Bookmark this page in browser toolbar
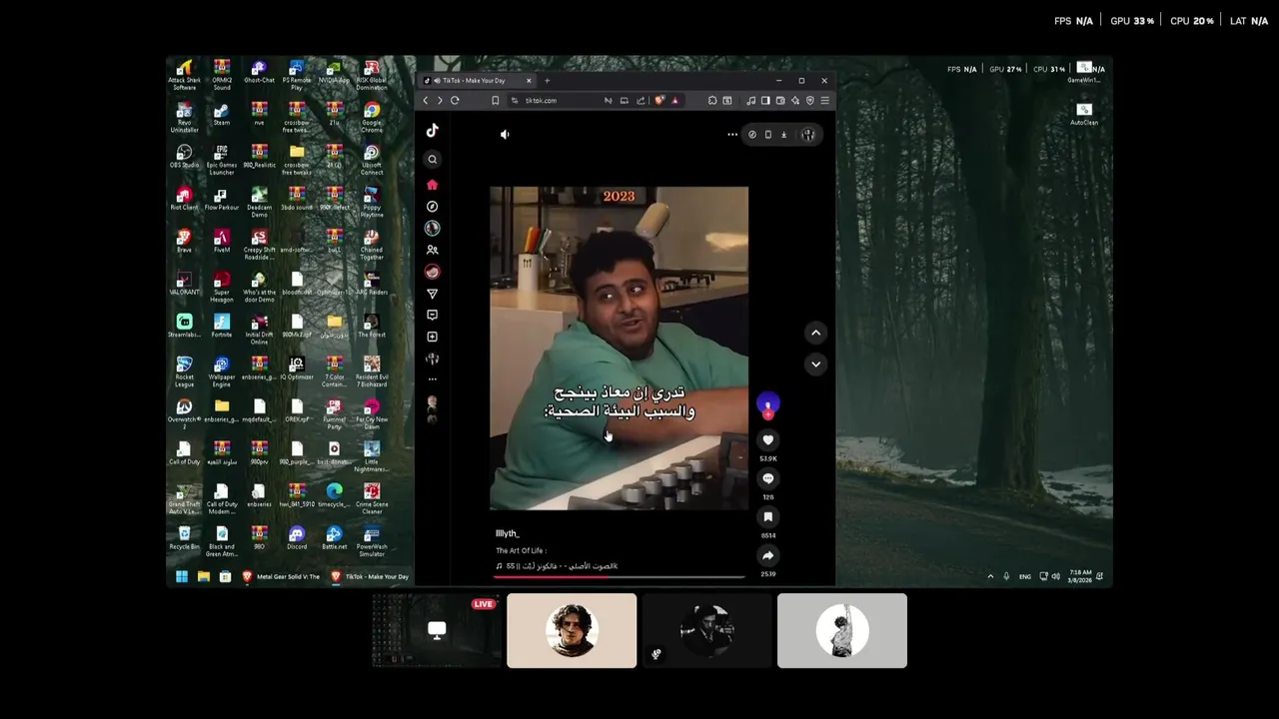1279x719 pixels. click(x=495, y=100)
